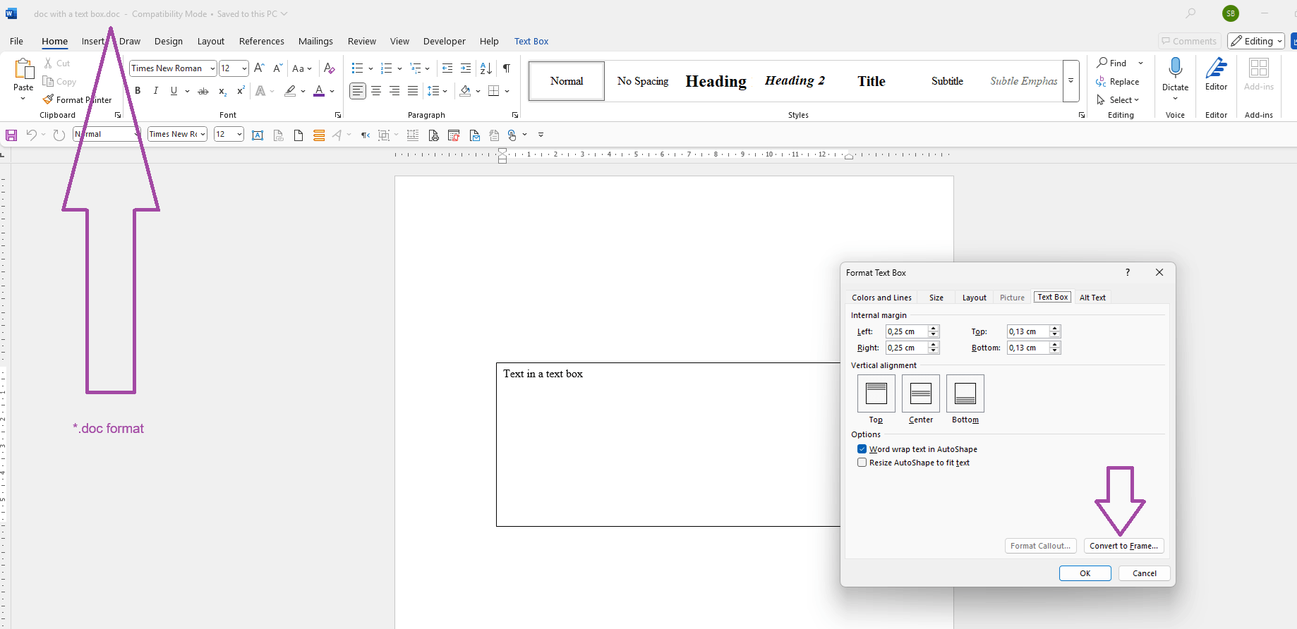Open Quick Access style Normal dropdown
Image resolution: width=1297 pixels, height=629 pixels.
pyautogui.click(x=137, y=134)
